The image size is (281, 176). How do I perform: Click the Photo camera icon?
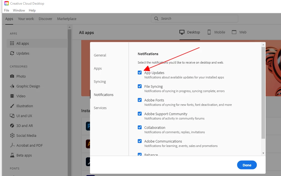(12, 76)
